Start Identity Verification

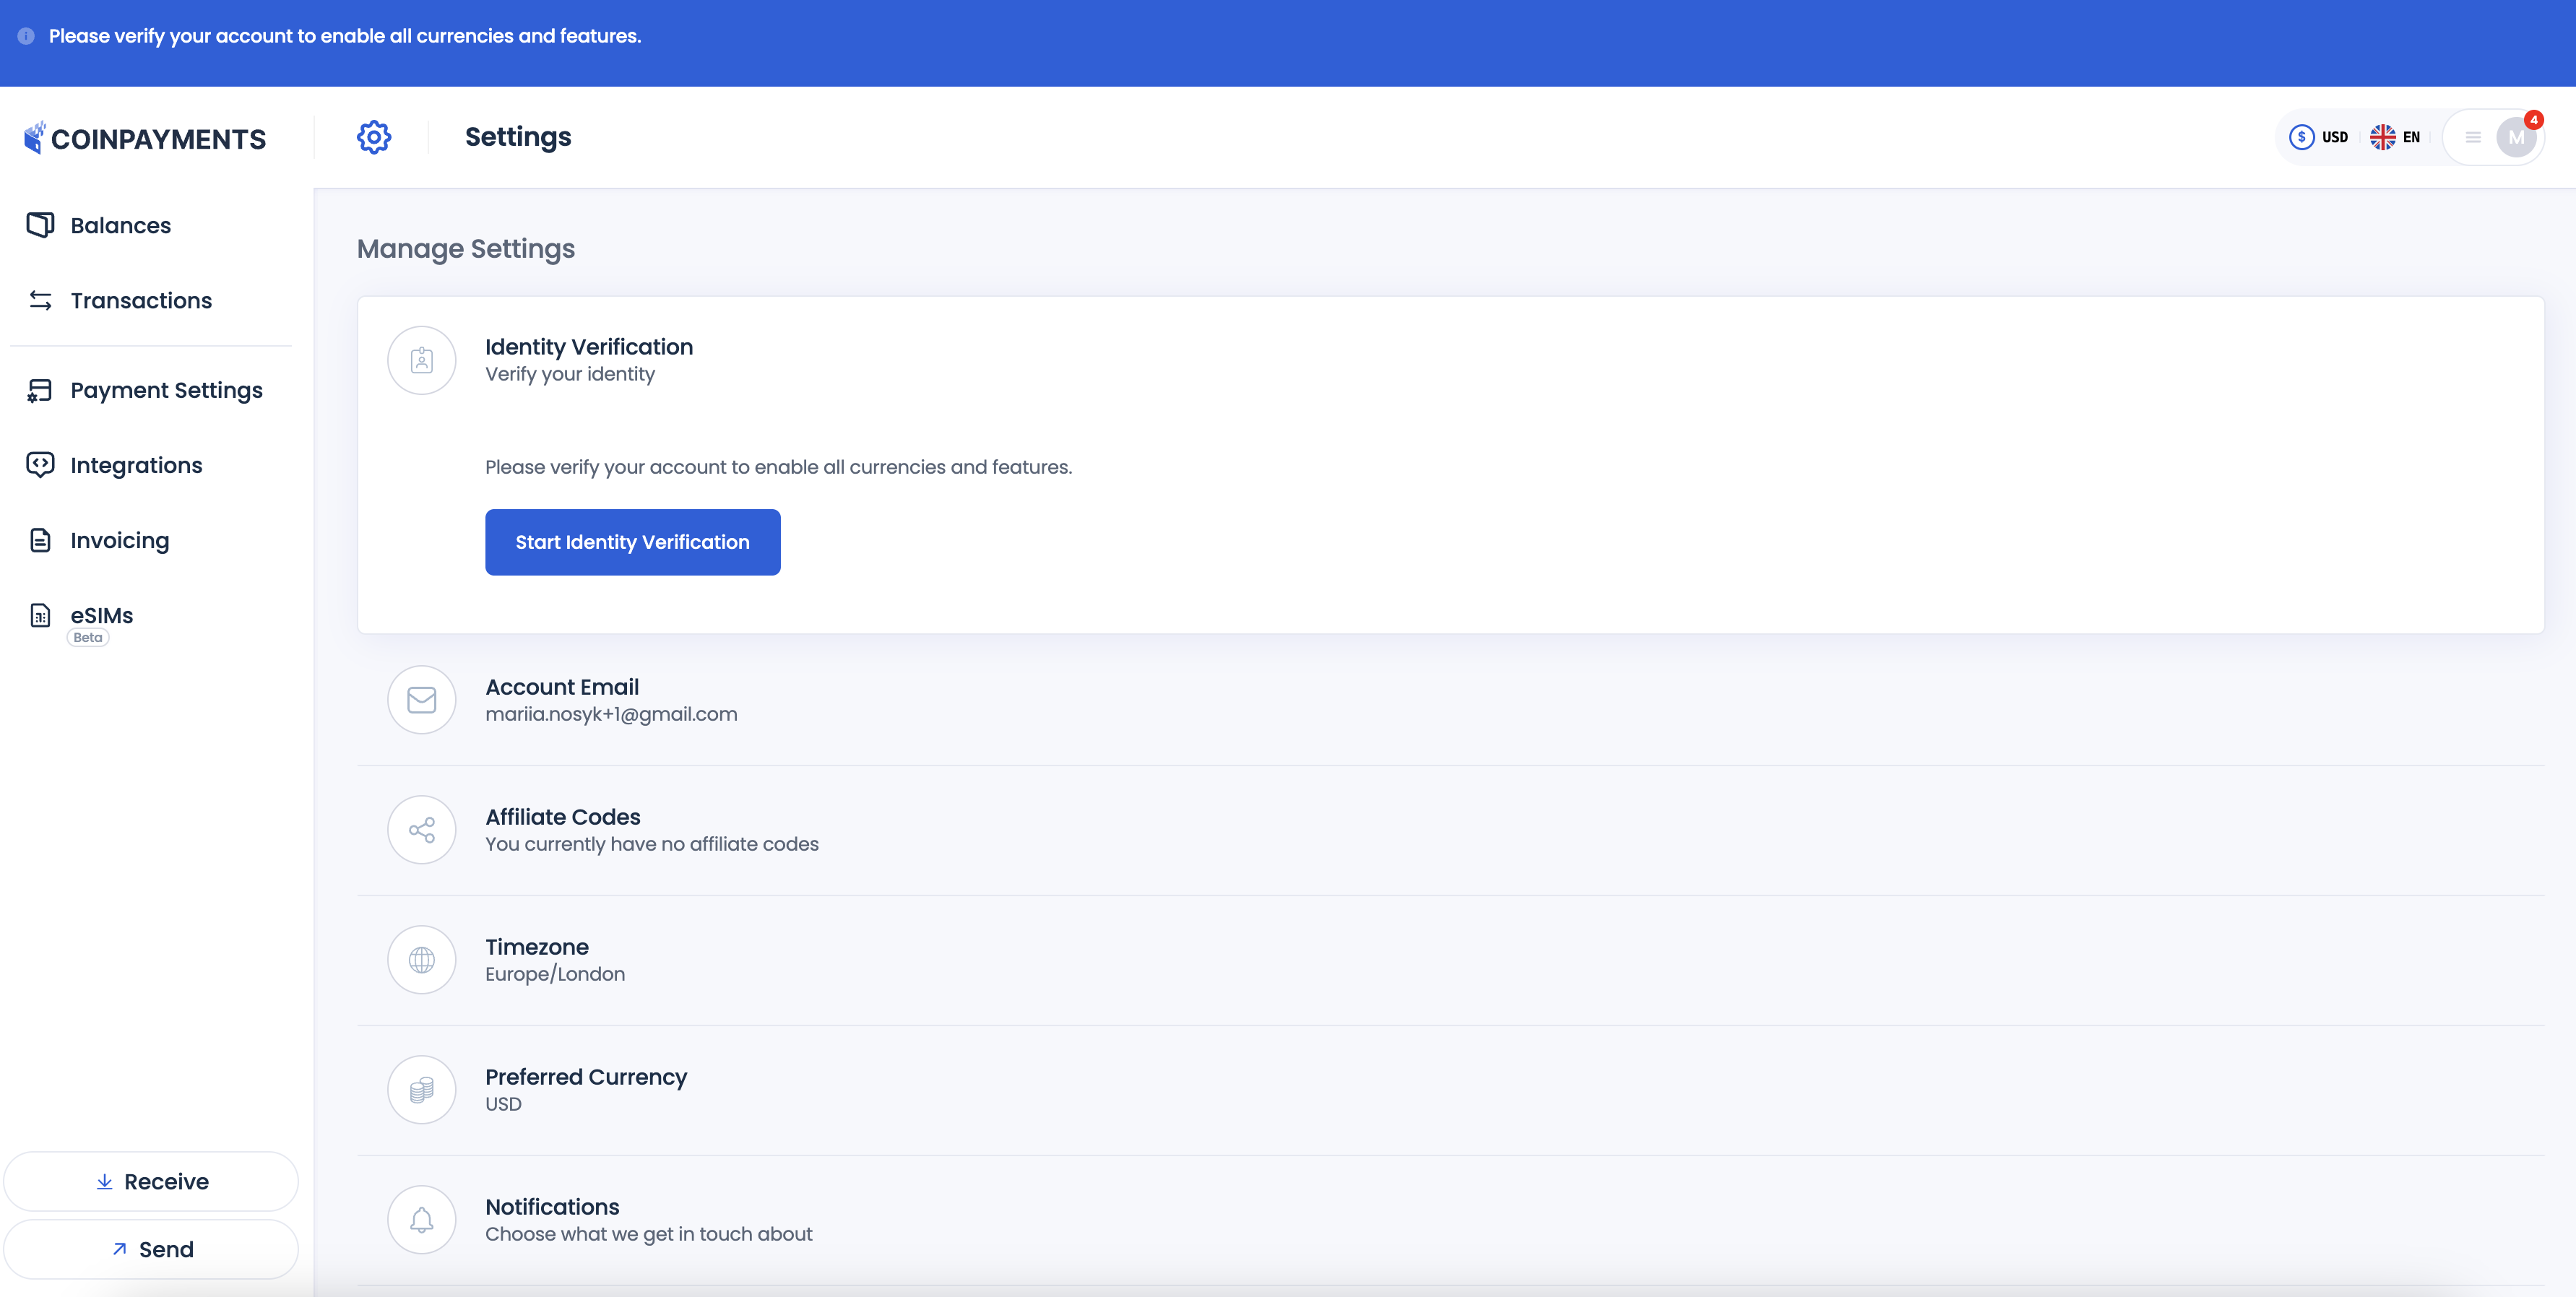tap(632, 542)
